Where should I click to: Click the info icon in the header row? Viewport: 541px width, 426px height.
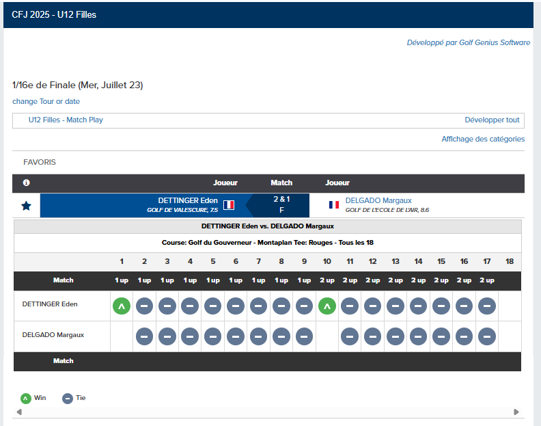26,183
